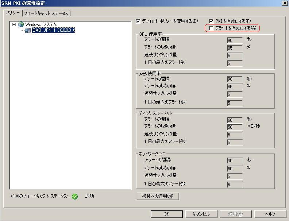The height and width of the screenshot is (221, 289).
Task: Switch to the ポリシー tab
Action: click(x=13, y=13)
